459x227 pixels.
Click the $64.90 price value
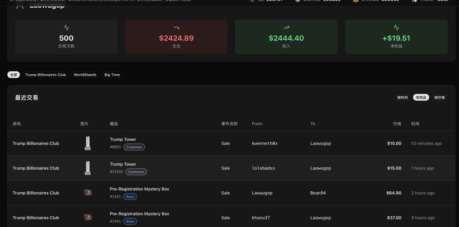coord(394,193)
